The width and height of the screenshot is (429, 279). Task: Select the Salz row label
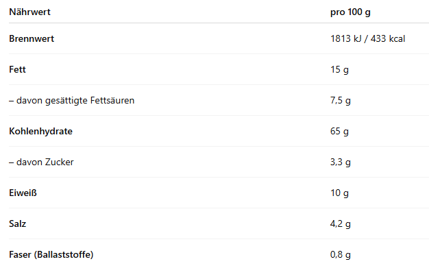19,223
